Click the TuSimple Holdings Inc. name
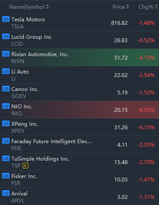 click(41, 159)
